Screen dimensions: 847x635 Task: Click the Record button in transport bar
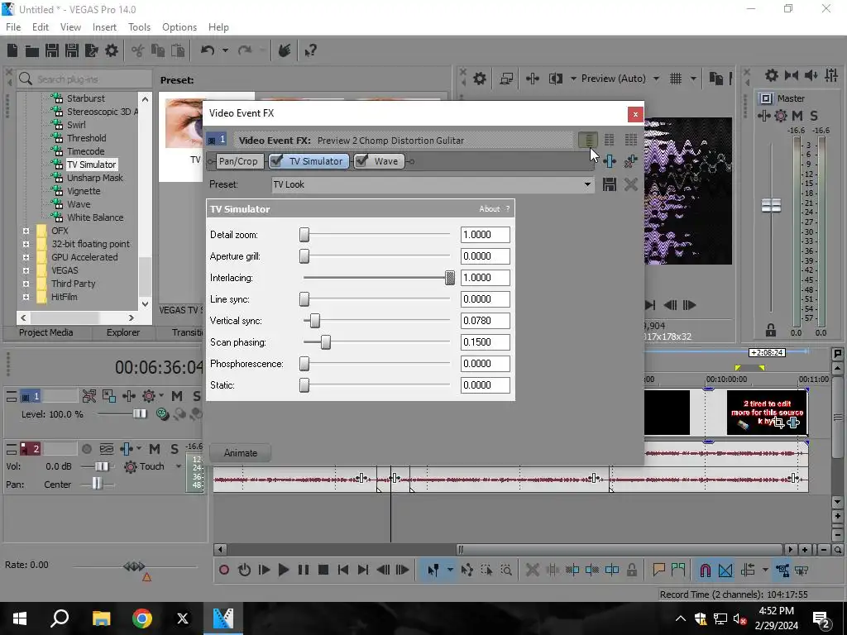[x=223, y=570]
